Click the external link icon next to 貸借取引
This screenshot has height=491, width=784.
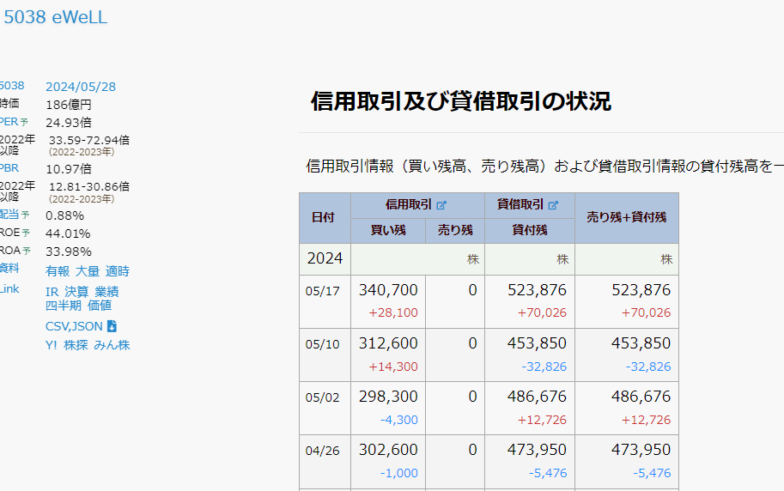point(554,205)
